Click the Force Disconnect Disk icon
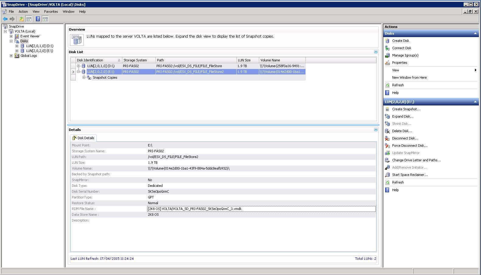 (x=387, y=146)
